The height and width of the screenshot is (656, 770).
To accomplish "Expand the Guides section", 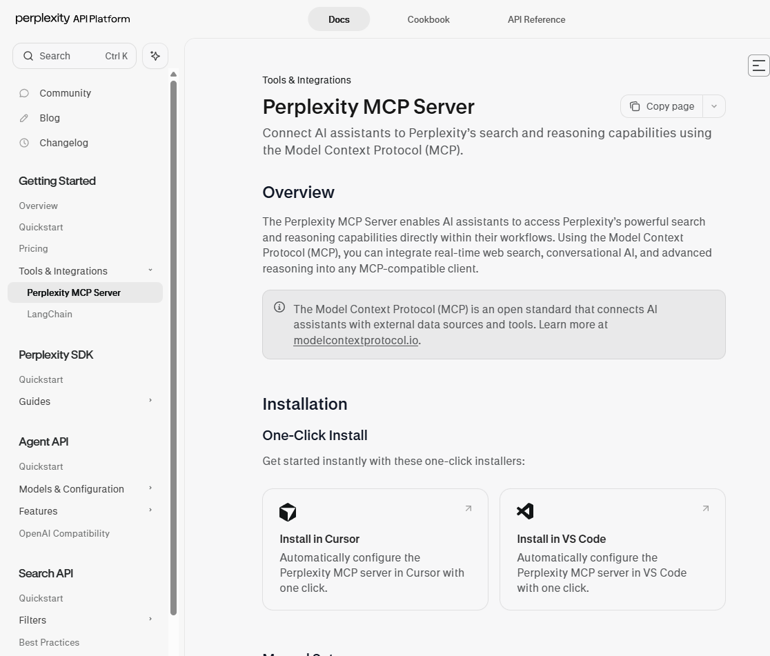I will 150,401.
